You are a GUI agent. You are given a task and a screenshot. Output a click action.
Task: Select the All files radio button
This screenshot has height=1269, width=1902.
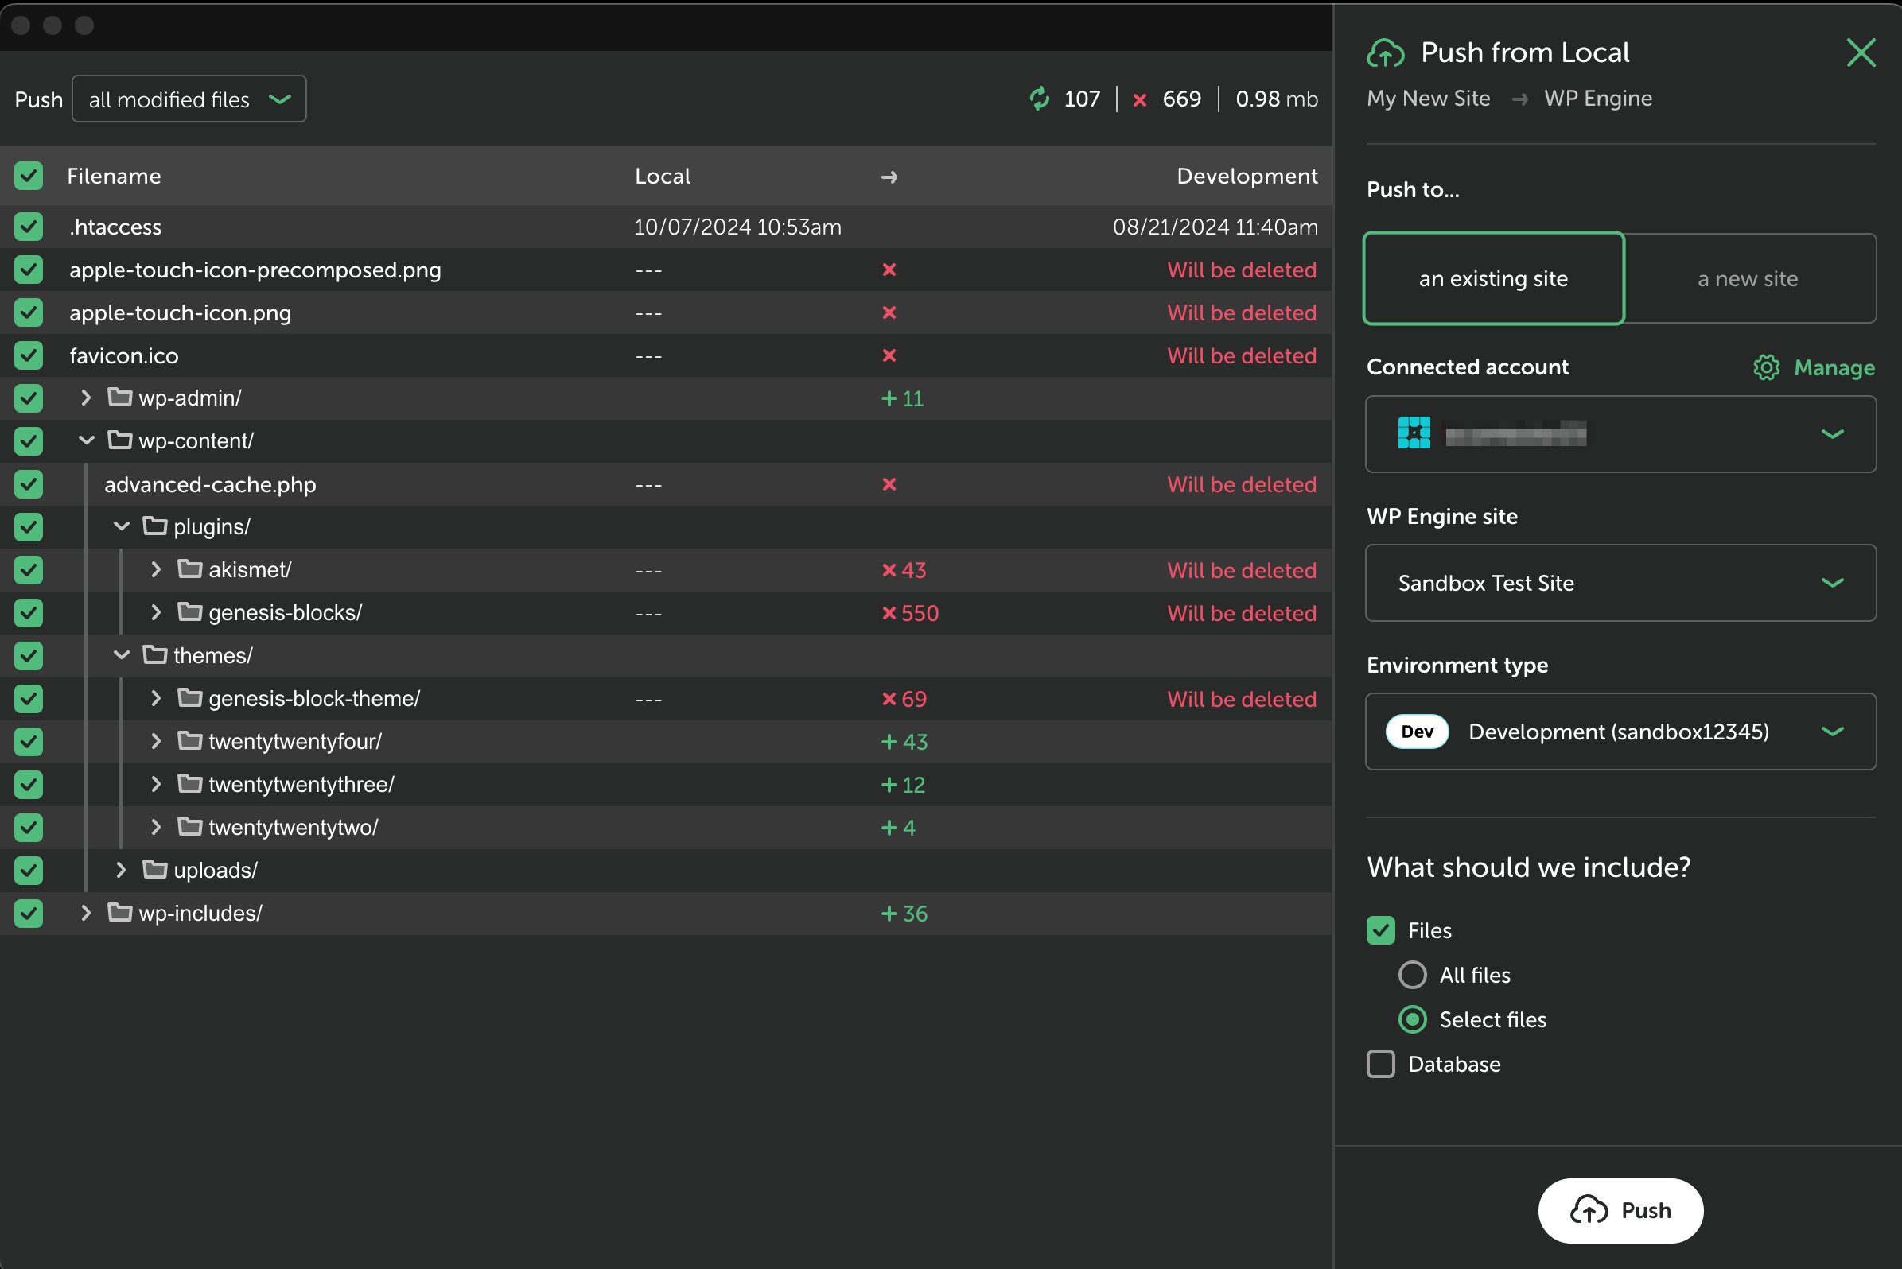pyautogui.click(x=1412, y=975)
